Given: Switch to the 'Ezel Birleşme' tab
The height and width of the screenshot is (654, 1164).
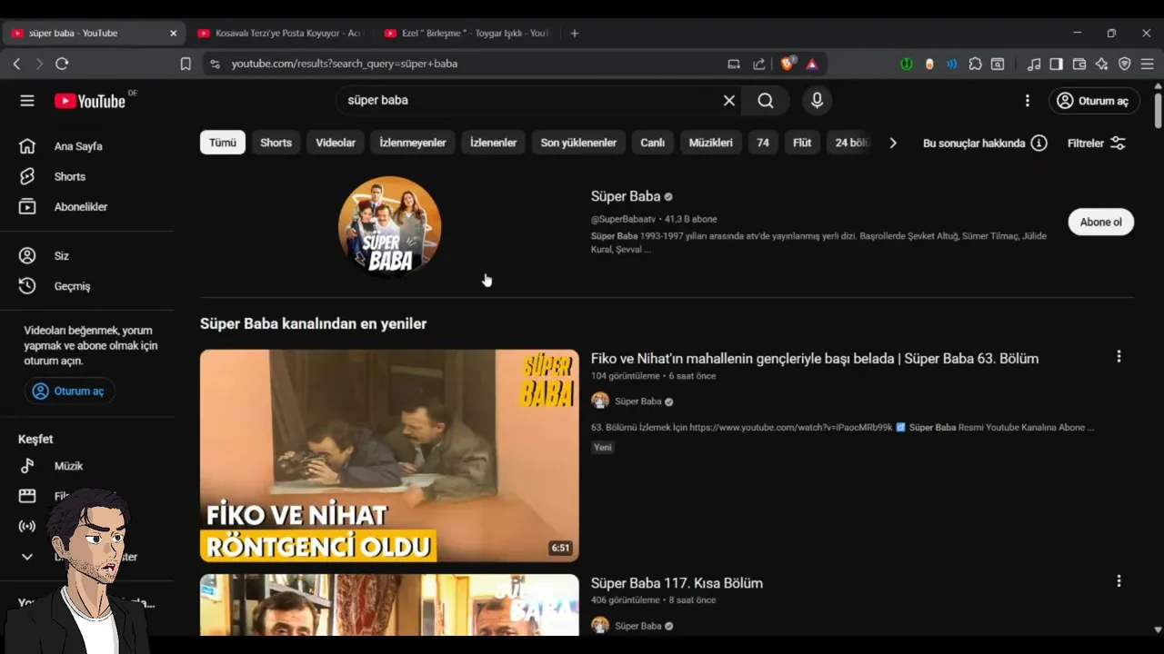Looking at the screenshot, I should point(466,33).
